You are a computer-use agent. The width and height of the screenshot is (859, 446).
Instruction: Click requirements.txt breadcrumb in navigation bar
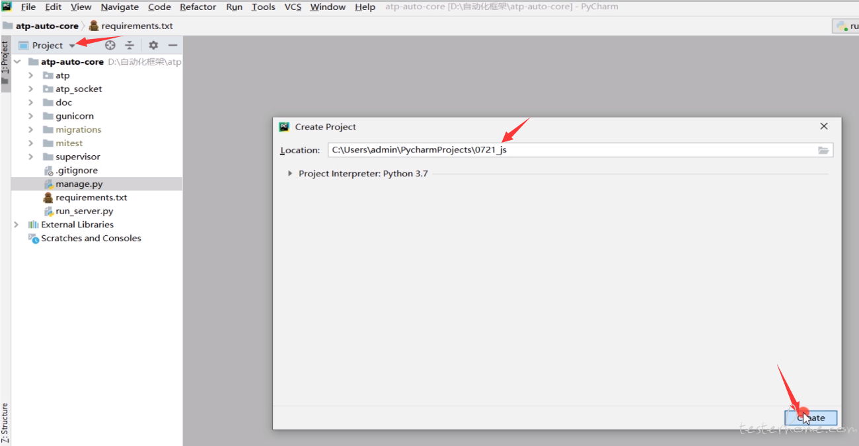point(137,26)
